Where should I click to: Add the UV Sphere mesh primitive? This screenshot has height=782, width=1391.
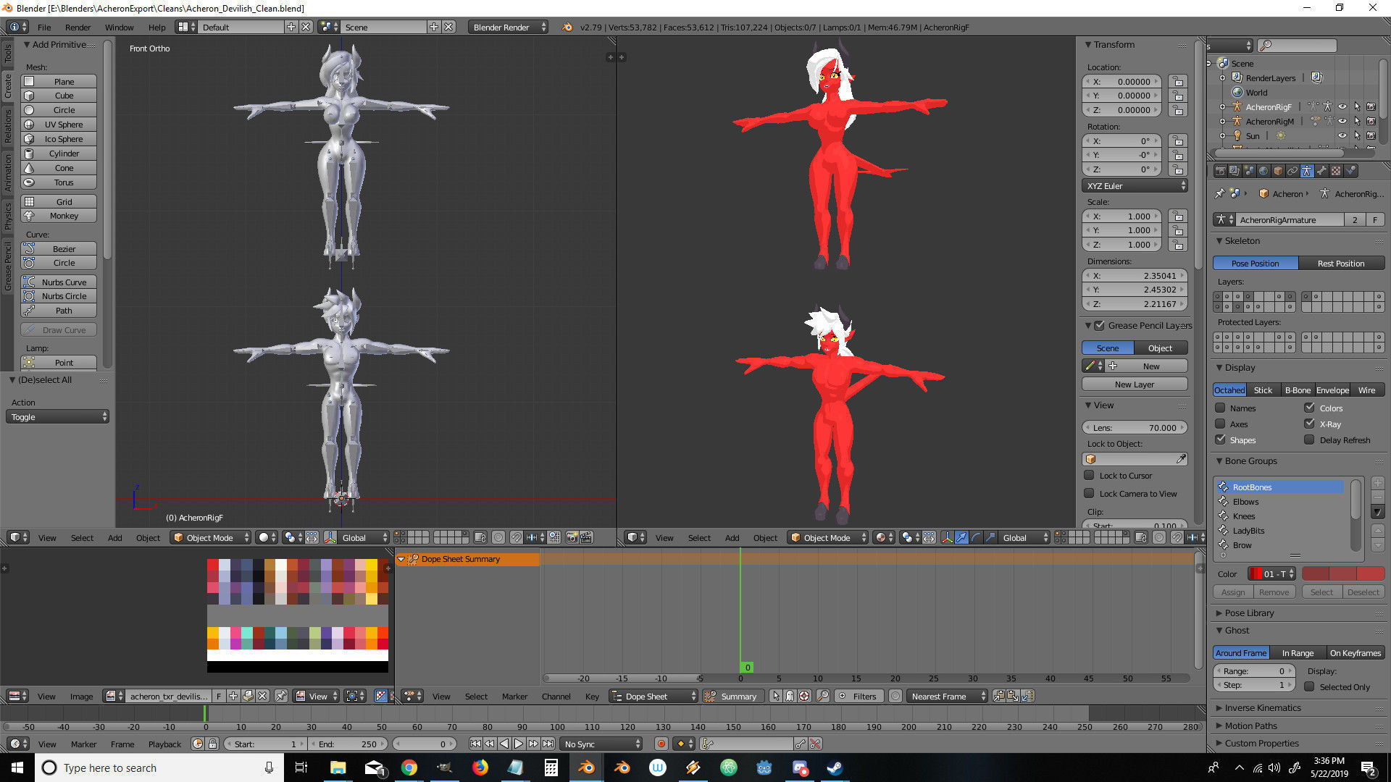pos(63,125)
